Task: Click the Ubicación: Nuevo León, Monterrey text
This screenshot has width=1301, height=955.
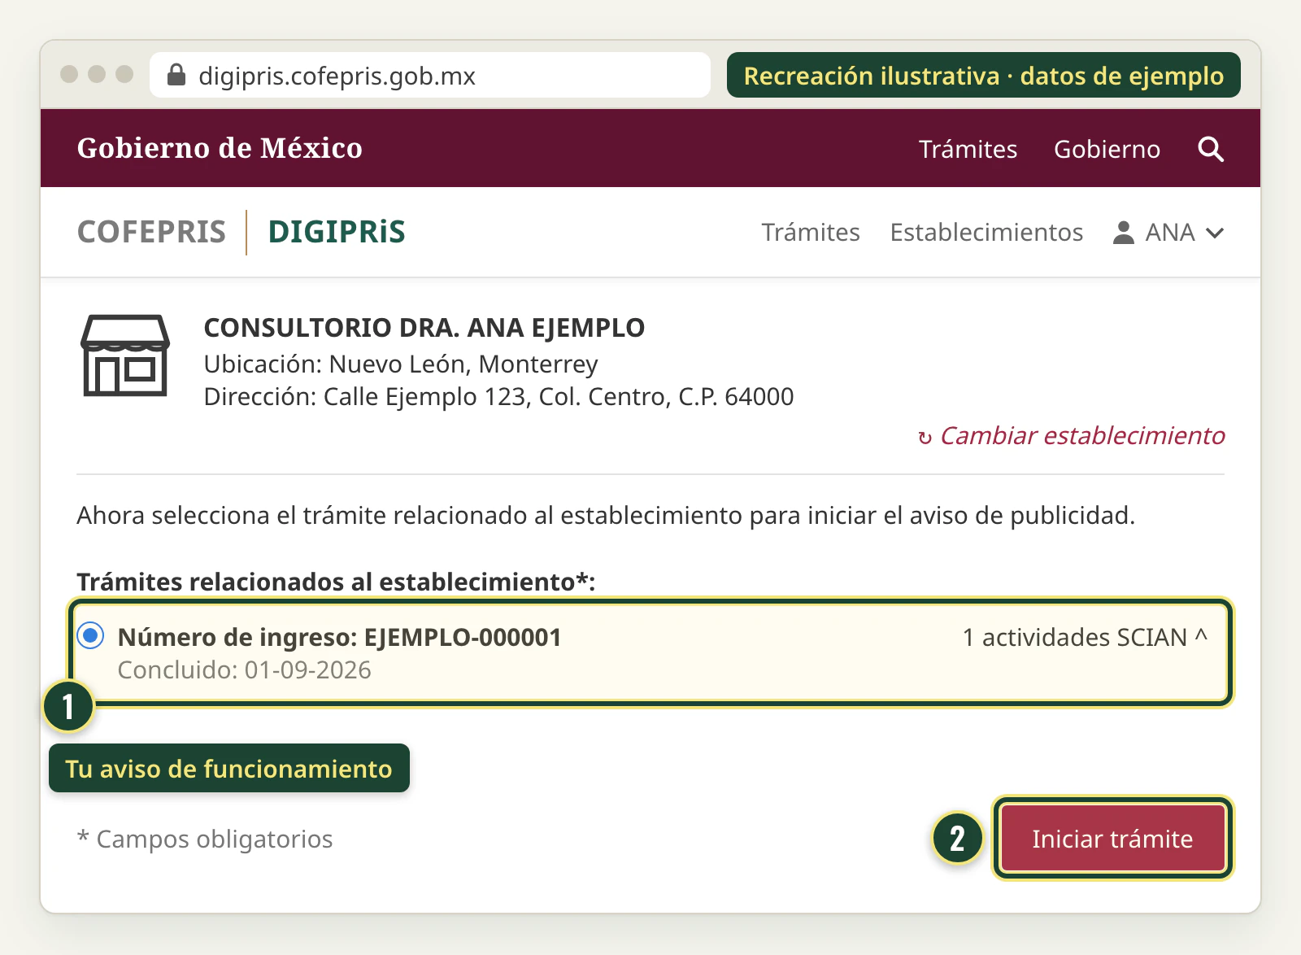Action: [401, 364]
